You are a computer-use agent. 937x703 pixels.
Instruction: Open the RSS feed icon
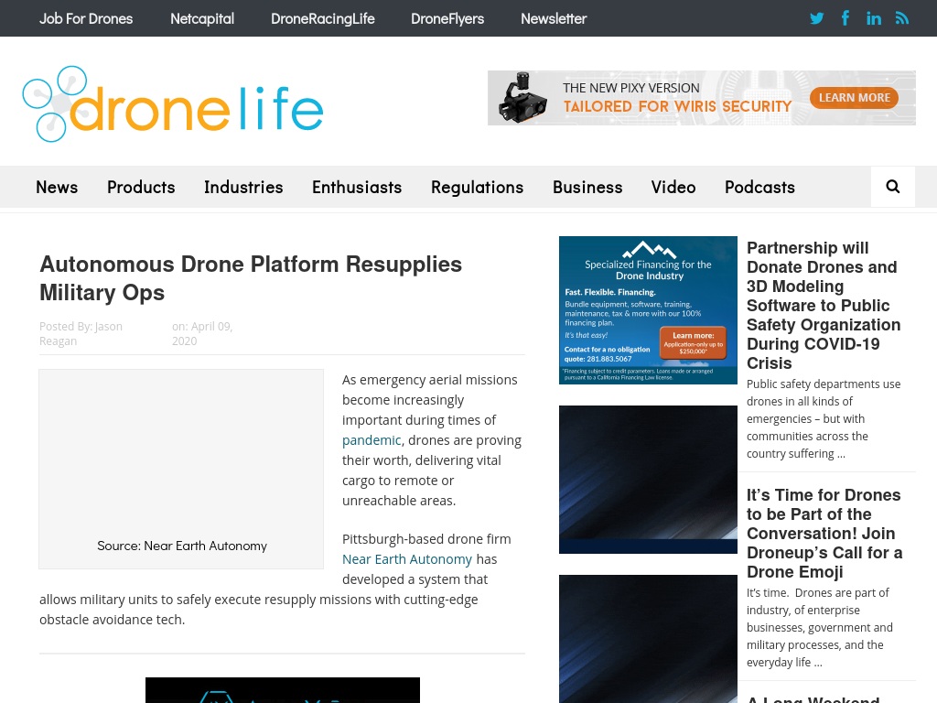pos(901,18)
